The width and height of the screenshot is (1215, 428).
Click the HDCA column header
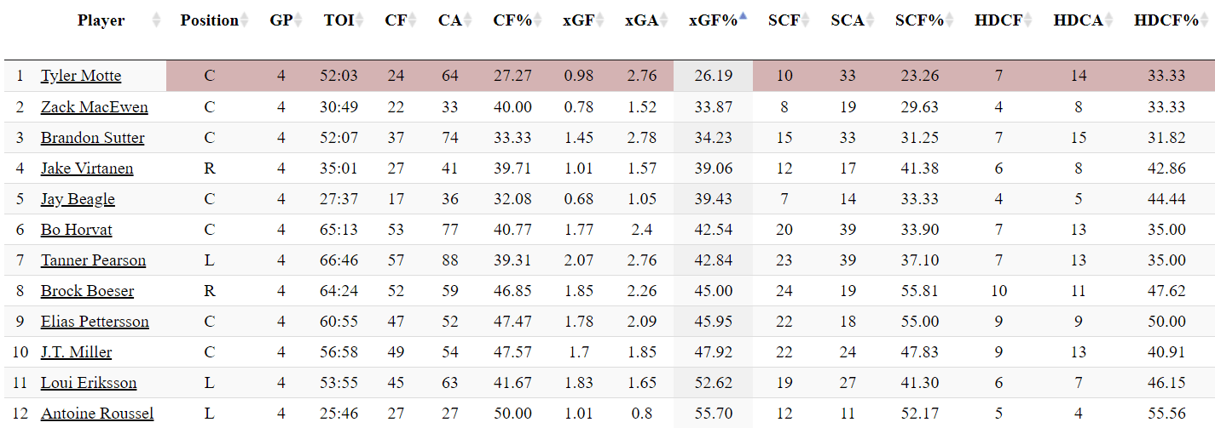1077,20
